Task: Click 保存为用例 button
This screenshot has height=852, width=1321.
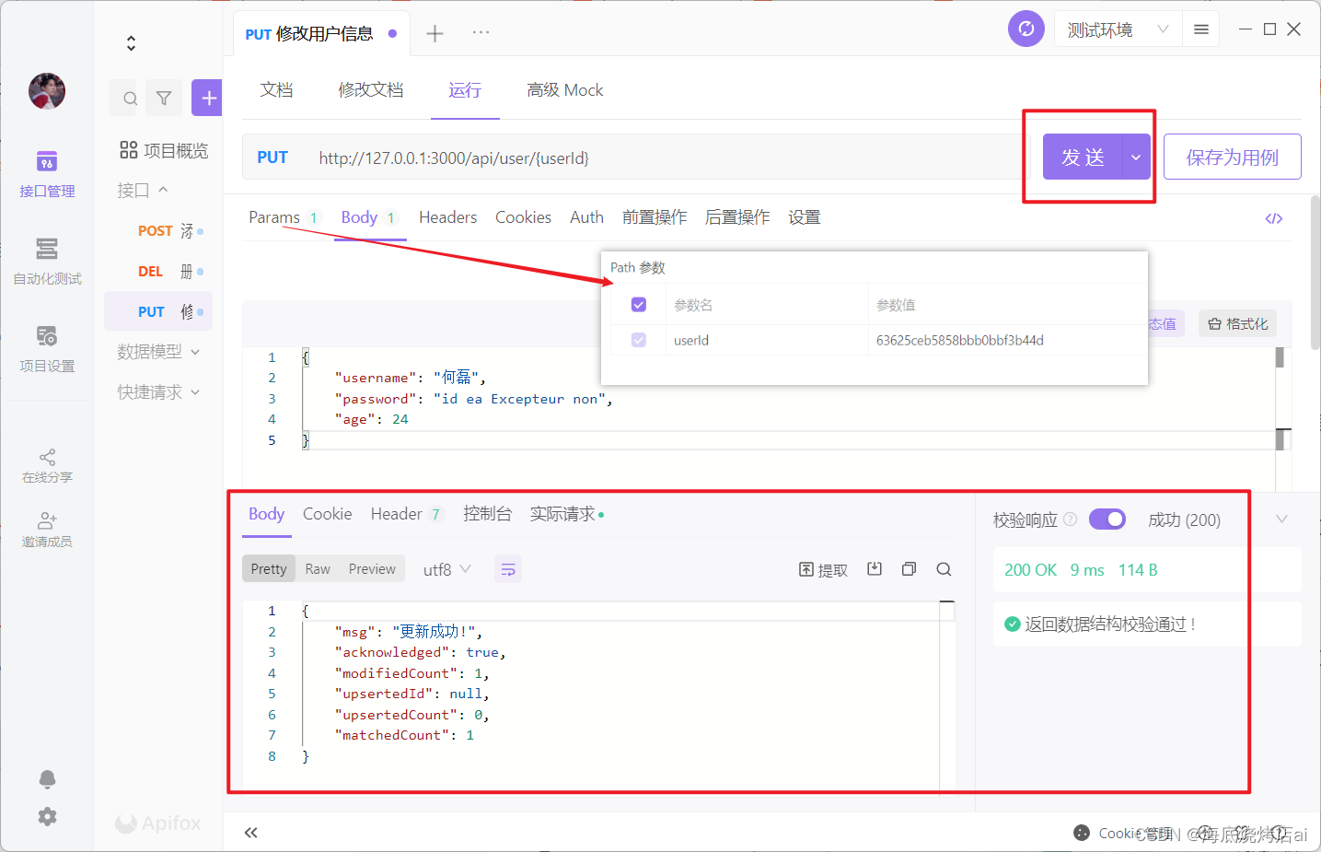Action: (1232, 158)
